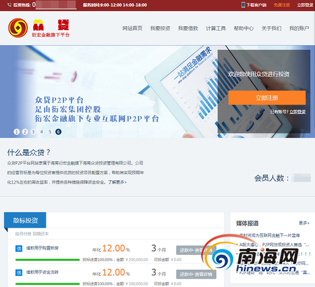The width and height of the screenshot is (315, 287).
Task: Click the 了解更多> link
Action: (x=117, y=182)
